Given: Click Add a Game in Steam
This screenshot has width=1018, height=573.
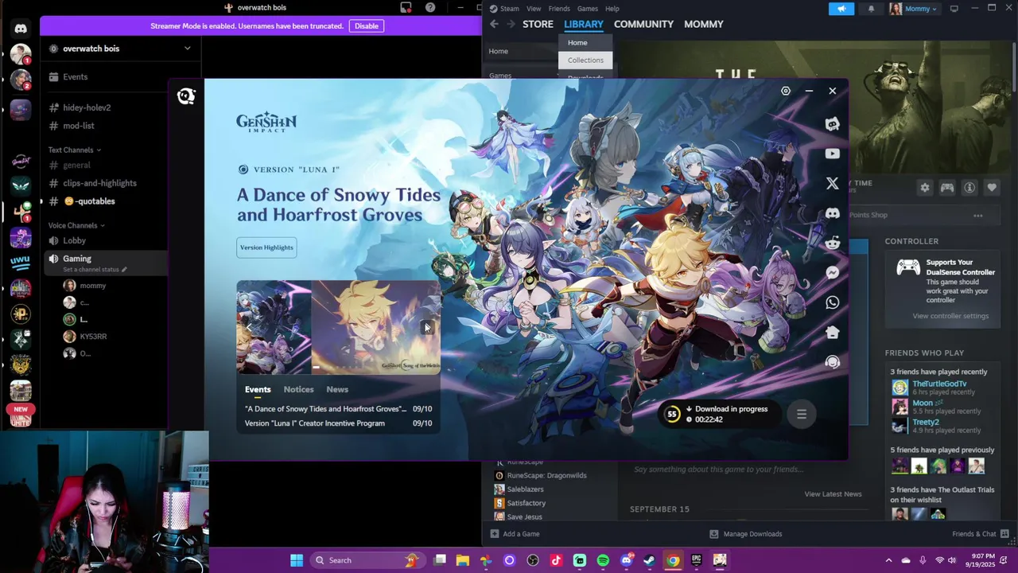Looking at the screenshot, I should click(x=515, y=534).
